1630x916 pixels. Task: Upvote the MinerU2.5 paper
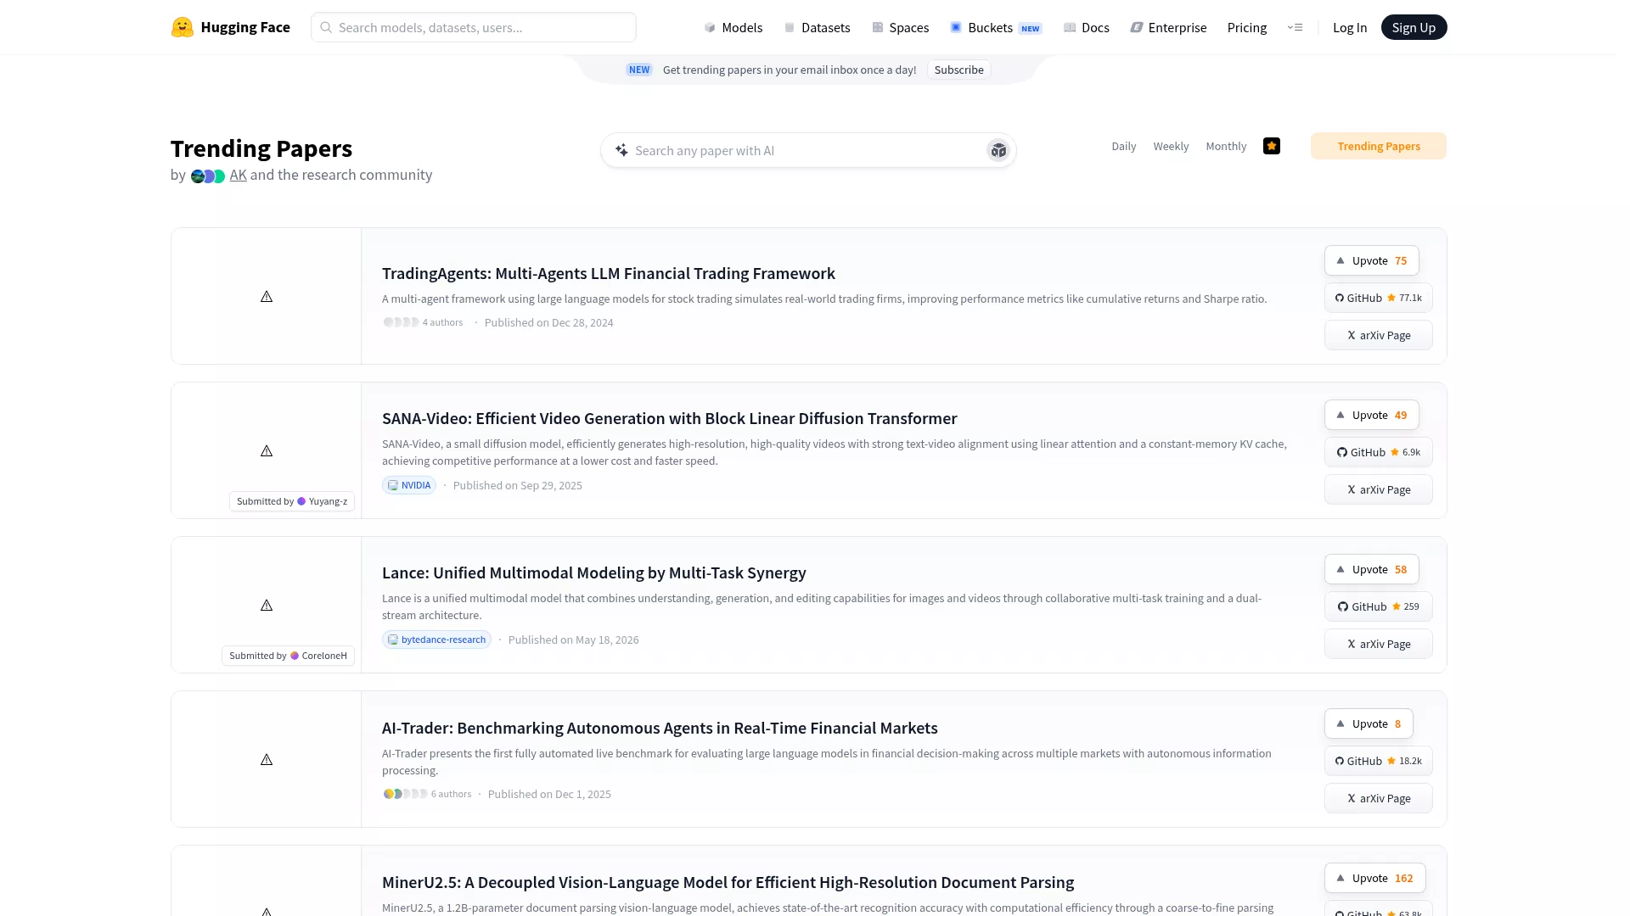(1375, 878)
